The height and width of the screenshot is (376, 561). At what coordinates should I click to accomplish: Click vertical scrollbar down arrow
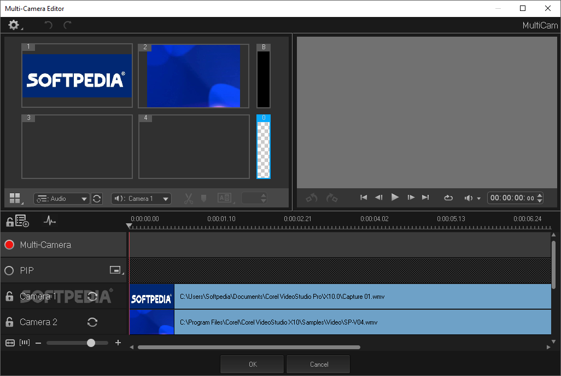(553, 342)
